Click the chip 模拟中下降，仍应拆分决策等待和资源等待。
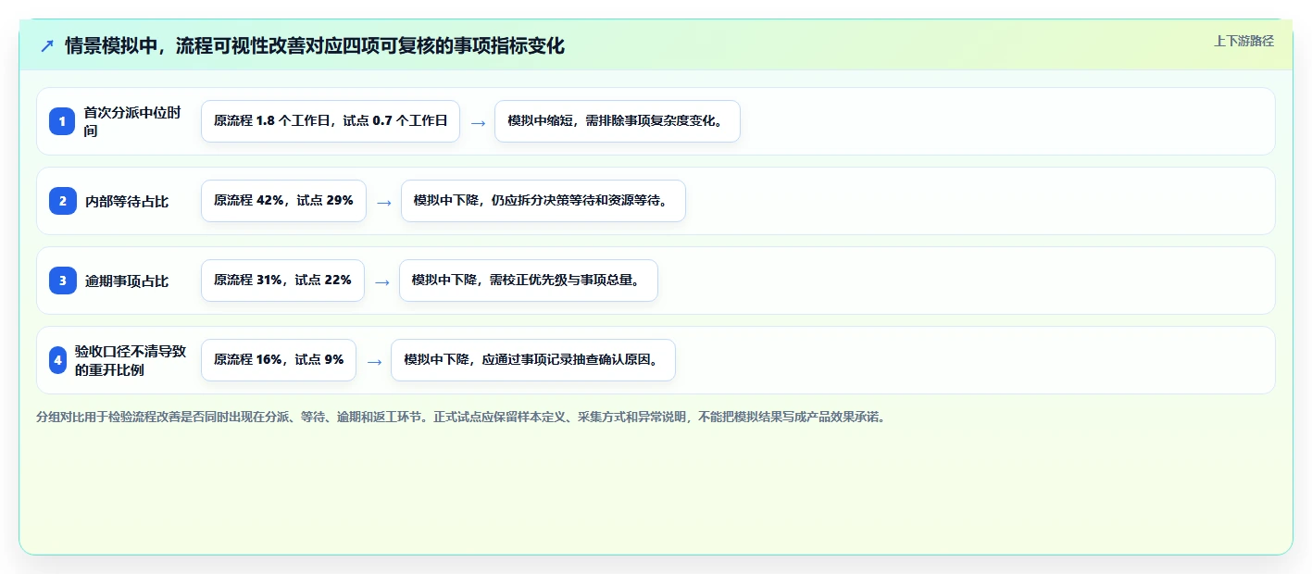Image resolution: width=1312 pixels, height=574 pixels. click(x=544, y=201)
